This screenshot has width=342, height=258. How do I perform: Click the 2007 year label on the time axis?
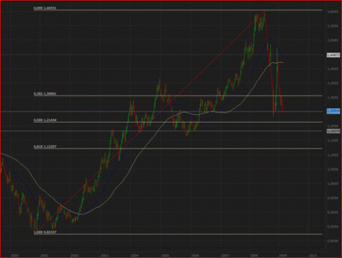(225, 255)
